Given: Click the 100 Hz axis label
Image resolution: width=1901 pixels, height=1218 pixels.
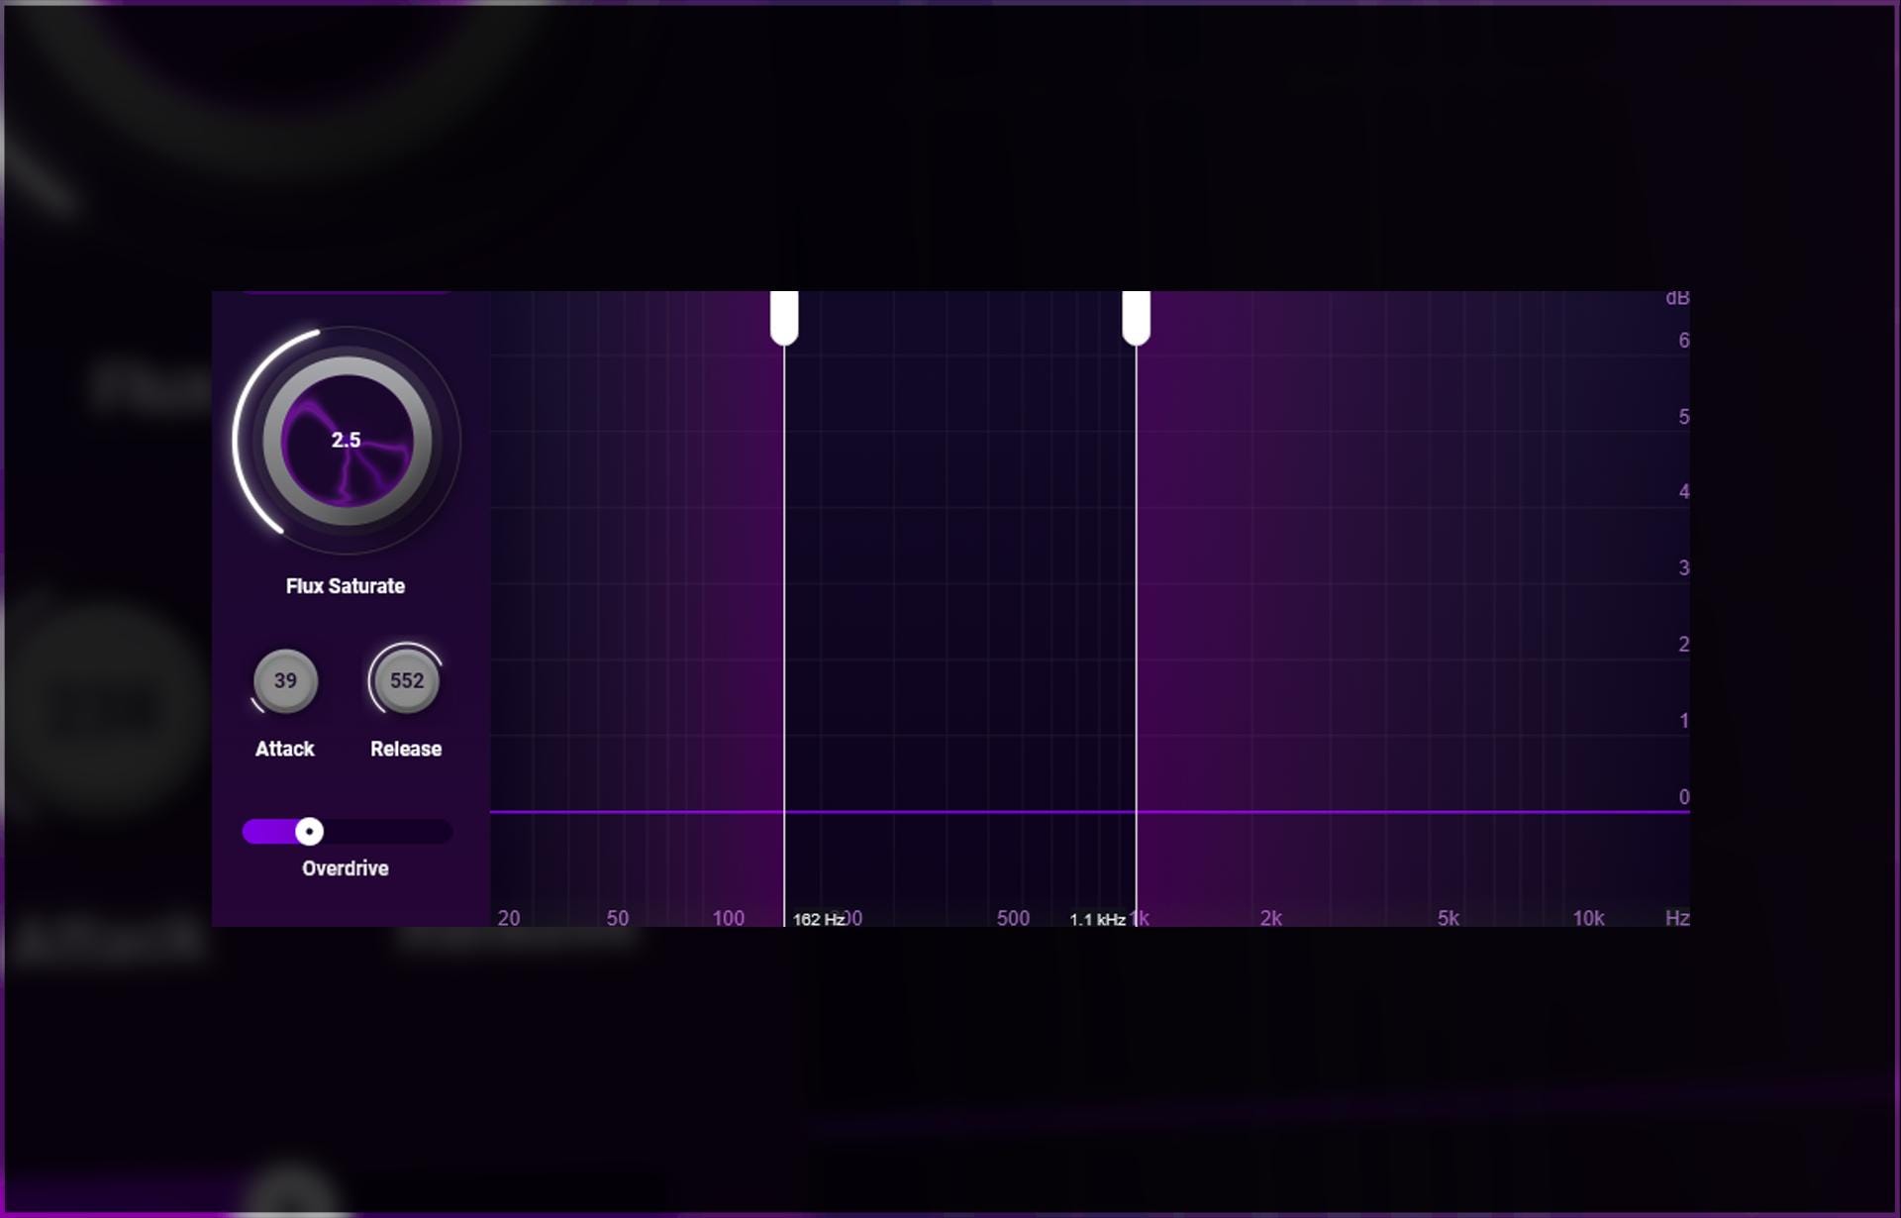Looking at the screenshot, I should (x=729, y=918).
